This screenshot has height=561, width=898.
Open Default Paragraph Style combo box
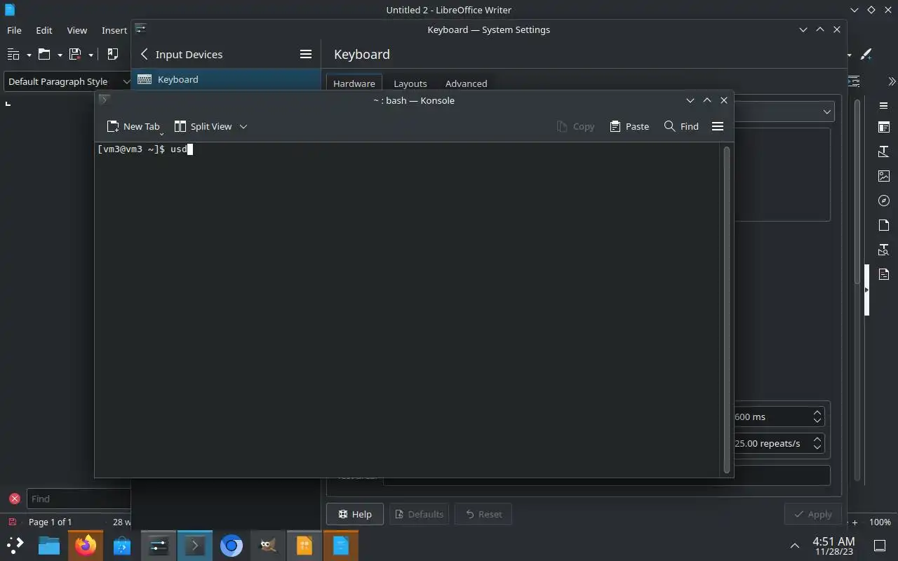pos(67,81)
